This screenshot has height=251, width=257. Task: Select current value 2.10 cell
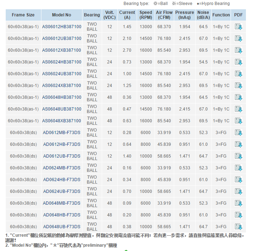tap(127, 39)
